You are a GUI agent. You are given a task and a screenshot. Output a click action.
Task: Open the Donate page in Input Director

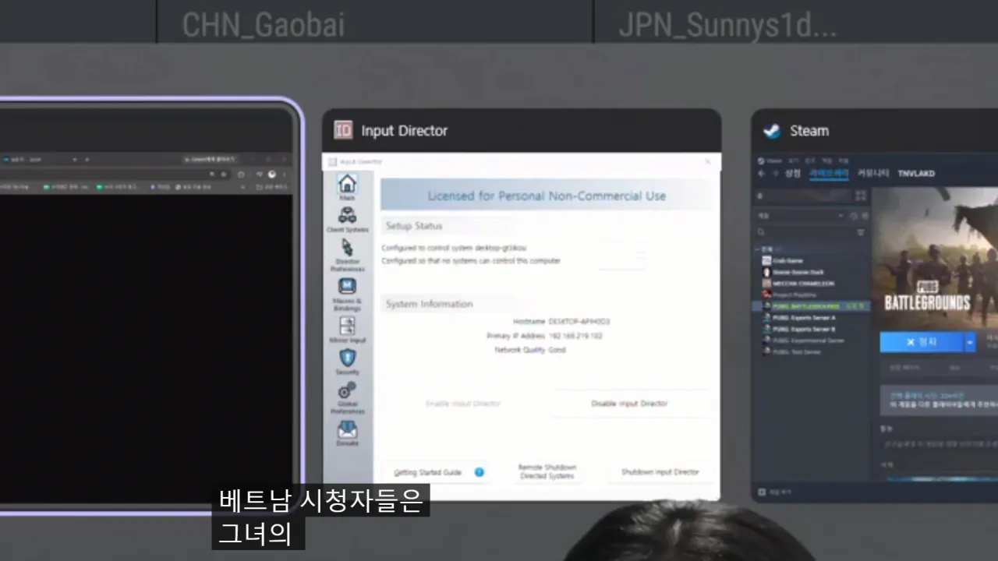point(347,433)
